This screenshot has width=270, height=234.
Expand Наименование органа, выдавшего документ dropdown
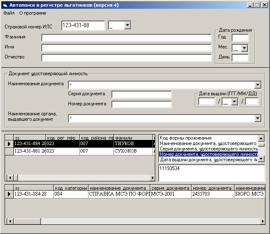point(258,119)
